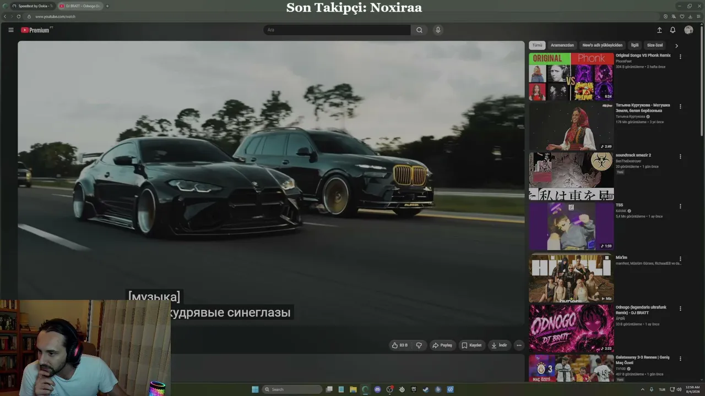This screenshot has width=705, height=396.
Task: Click the Paylaş share button
Action: (x=442, y=345)
